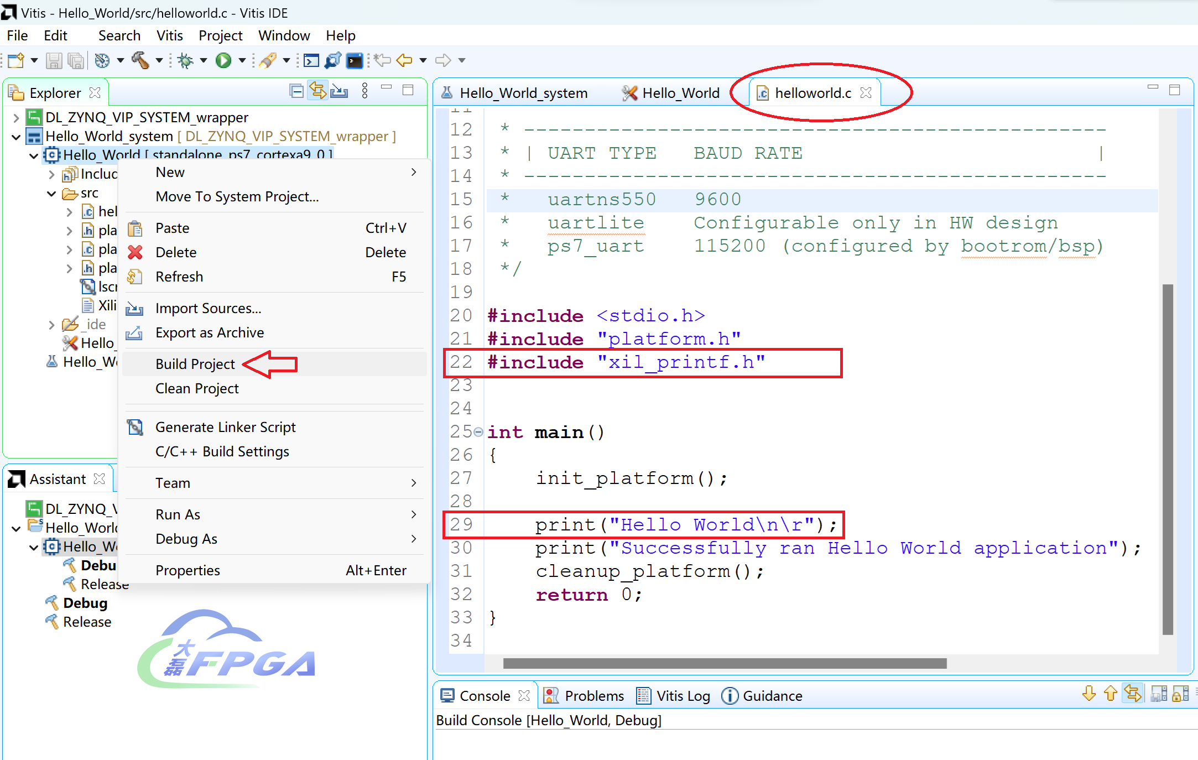
Task: Click the Import icon in Explorer toolbar
Action: pyautogui.click(x=339, y=91)
